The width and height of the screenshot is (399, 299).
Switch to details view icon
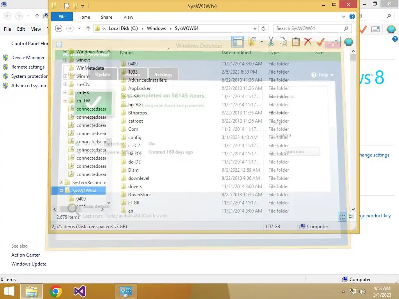342,217
